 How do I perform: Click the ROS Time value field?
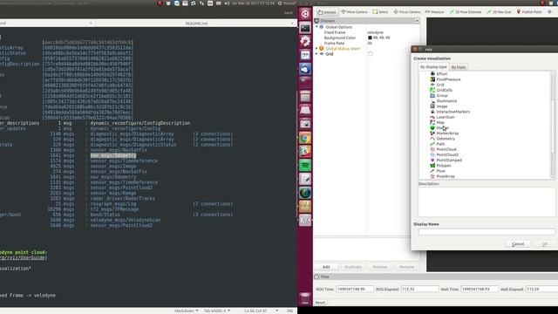coord(355,289)
